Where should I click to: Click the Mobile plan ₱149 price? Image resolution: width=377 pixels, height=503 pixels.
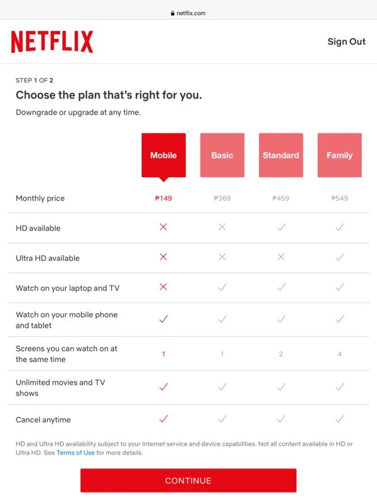click(x=163, y=198)
